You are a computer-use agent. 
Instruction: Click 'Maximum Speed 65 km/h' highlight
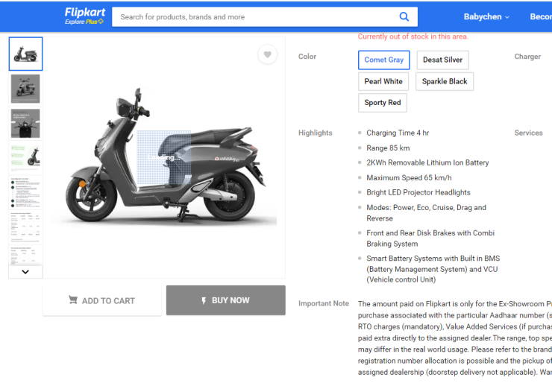click(409, 178)
